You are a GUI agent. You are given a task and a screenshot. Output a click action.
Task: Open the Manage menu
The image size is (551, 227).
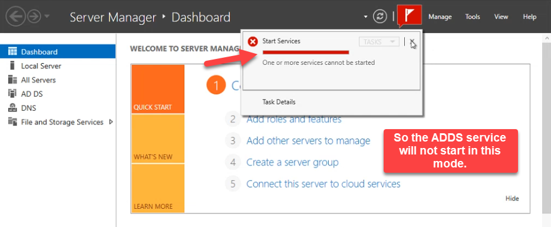(x=440, y=17)
